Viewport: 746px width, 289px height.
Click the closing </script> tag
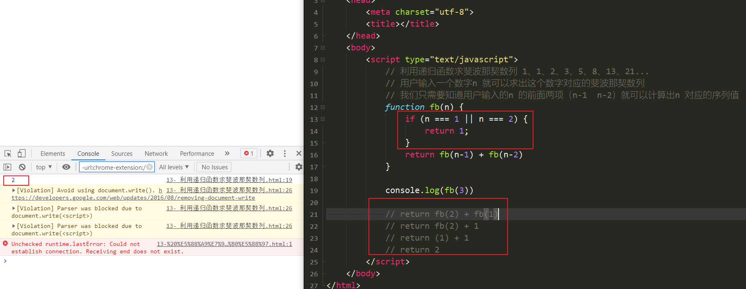(387, 262)
